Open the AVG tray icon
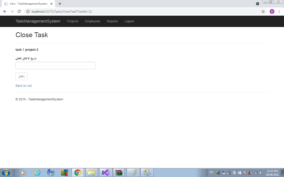The image size is (284, 177). coord(218,173)
